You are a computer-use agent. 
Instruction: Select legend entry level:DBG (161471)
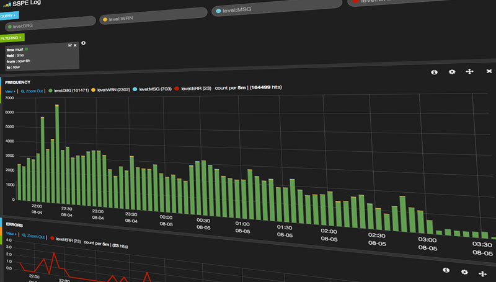click(68, 90)
